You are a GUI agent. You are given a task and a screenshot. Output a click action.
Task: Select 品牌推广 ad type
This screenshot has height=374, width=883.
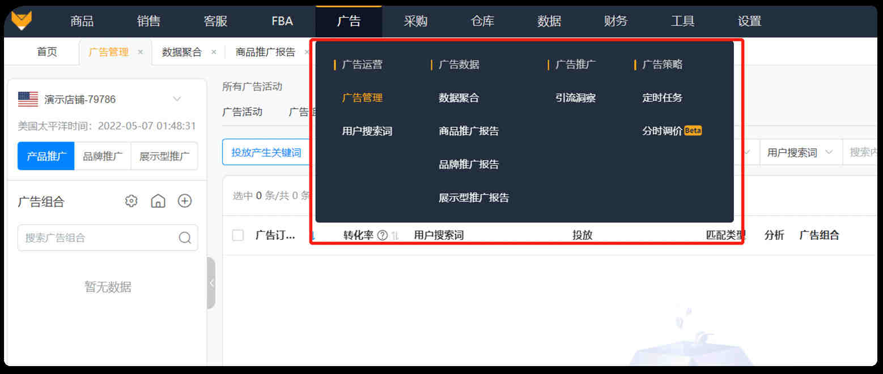tap(103, 156)
